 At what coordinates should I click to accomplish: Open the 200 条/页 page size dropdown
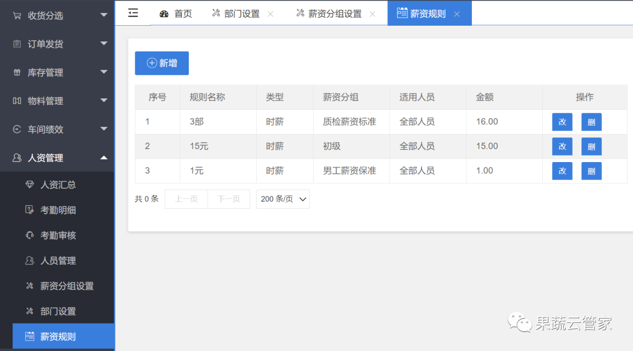[283, 199]
